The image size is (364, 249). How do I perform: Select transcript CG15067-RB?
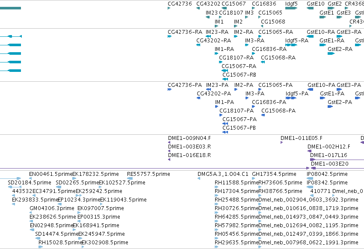tap(240, 75)
